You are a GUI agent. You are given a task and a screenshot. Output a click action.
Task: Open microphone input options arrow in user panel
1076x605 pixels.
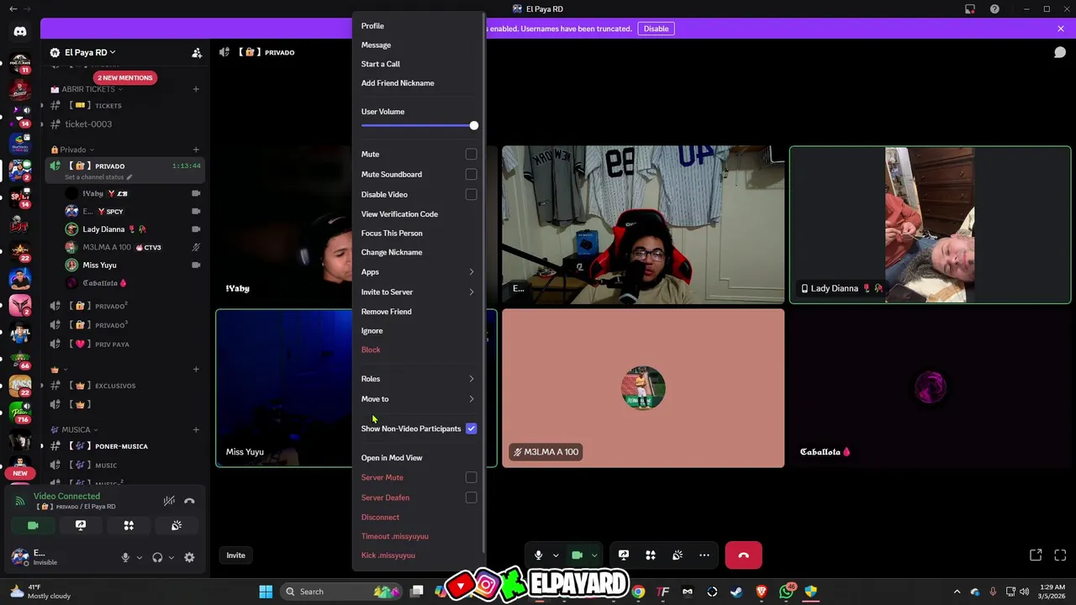pyautogui.click(x=140, y=557)
